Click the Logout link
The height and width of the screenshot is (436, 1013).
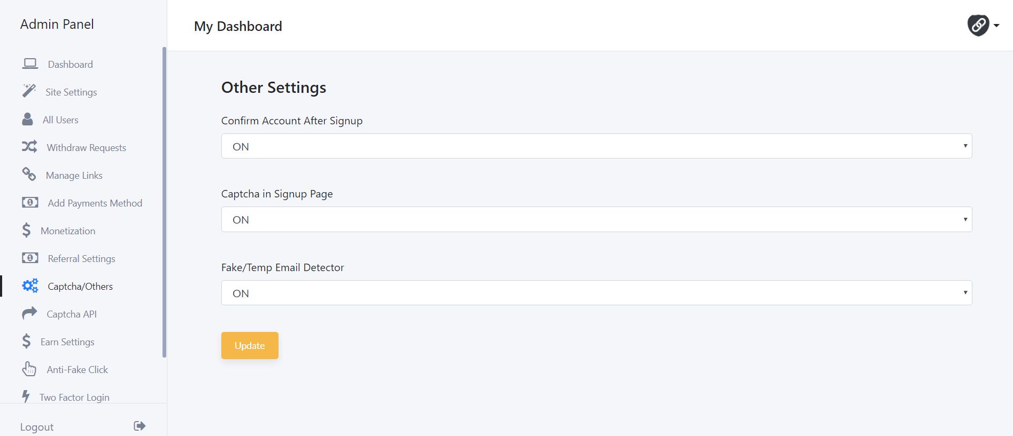(37, 427)
